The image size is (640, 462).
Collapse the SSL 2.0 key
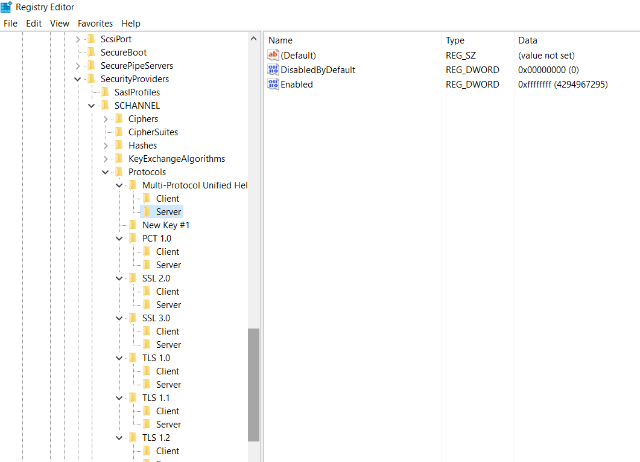click(x=119, y=278)
